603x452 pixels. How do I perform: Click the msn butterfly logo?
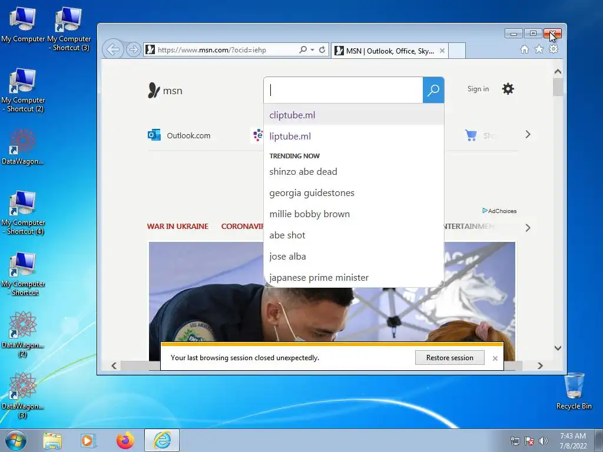(165, 91)
